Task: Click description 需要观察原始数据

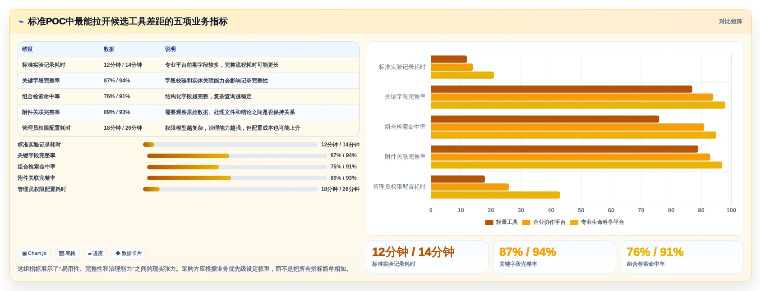Action: 230,112
